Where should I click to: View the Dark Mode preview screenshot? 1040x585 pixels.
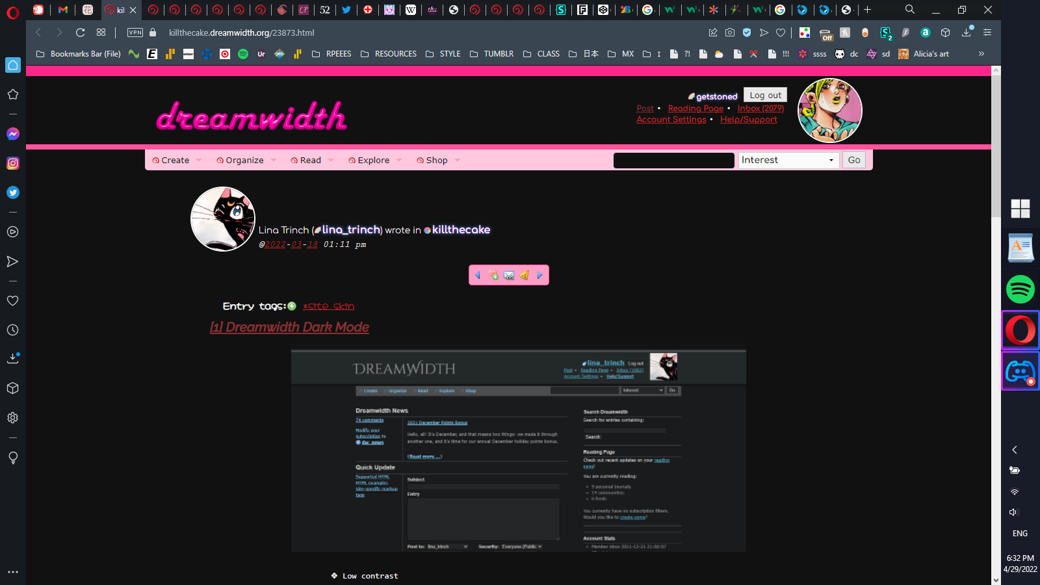click(x=518, y=450)
